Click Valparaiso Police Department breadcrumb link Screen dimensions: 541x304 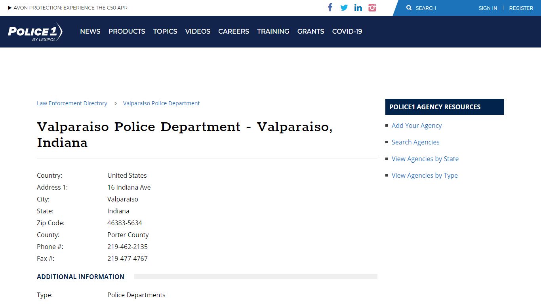coord(162,103)
